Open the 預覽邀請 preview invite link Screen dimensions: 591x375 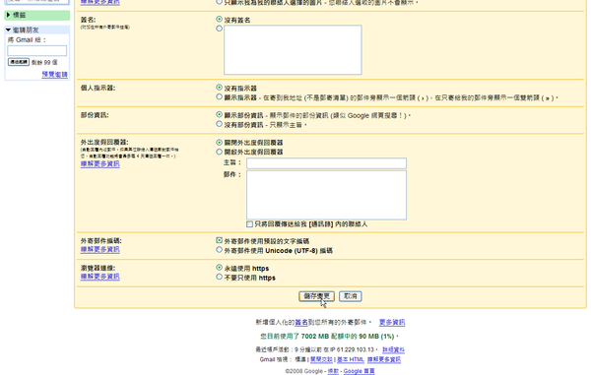(x=54, y=74)
